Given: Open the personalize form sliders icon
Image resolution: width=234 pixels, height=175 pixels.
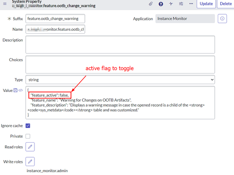Looking at the screenshot, I should (x=181, y=4).
